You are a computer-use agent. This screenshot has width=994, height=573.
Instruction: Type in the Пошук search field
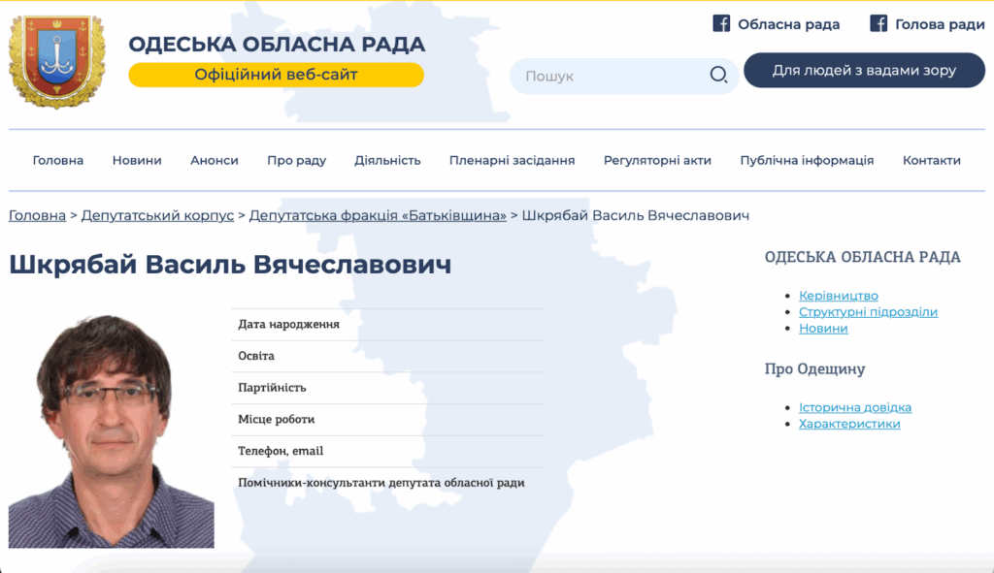[612, 76]
